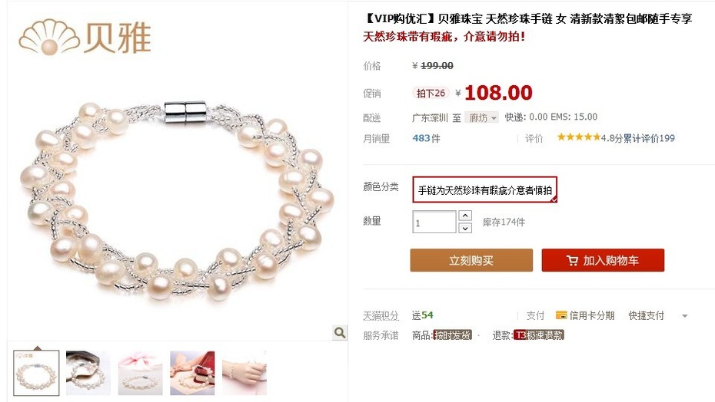715x402 pixels.
Task: Expand the payment options arrow
Action: [684, 315]
